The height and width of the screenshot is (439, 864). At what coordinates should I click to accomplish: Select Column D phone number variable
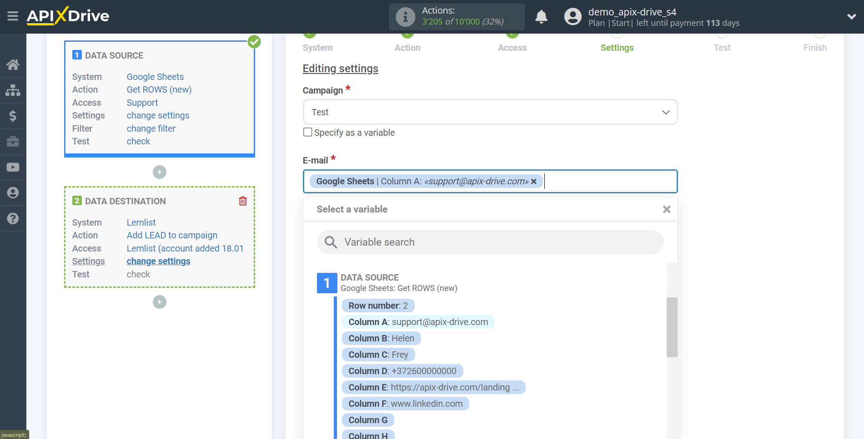pyautogui.click(x=402, y=371)
